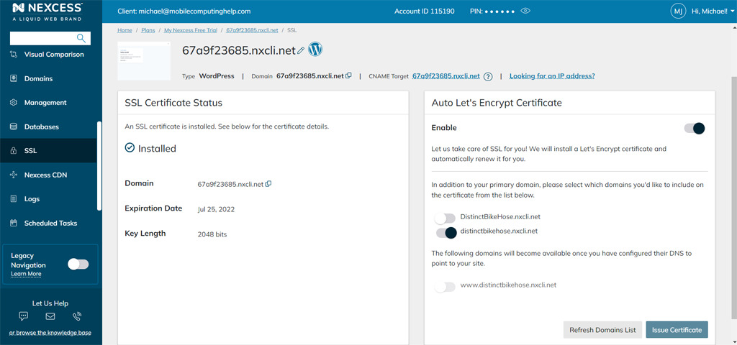Open CNAME Target help question icon
This screenshot has width=737, height=345.
click(488, 76)
